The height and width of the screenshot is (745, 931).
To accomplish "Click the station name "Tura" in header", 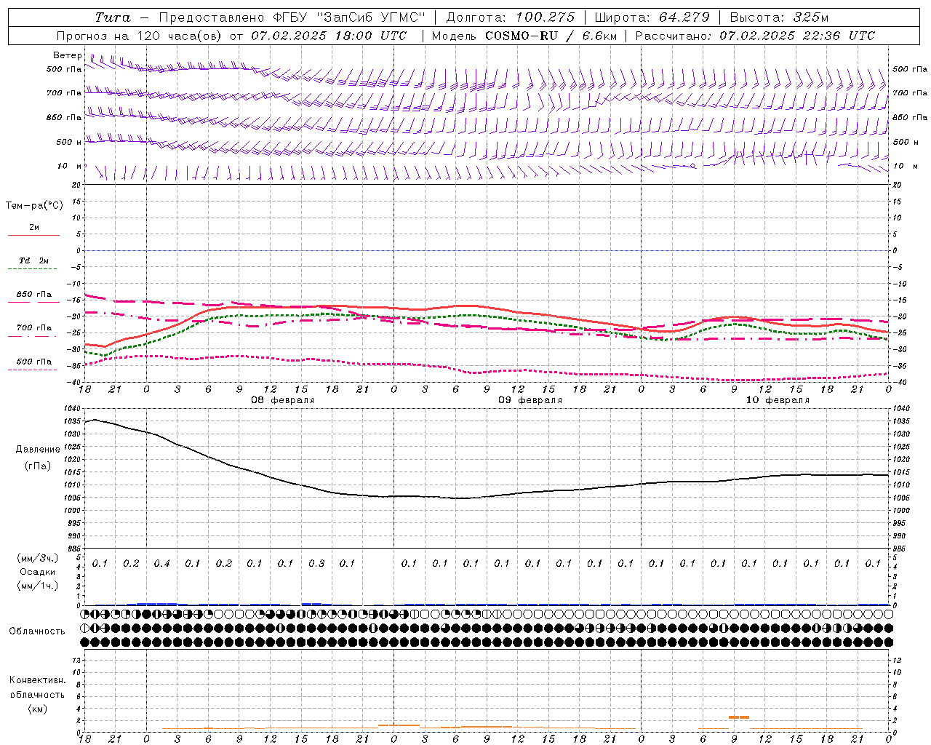I will (113, 17).
